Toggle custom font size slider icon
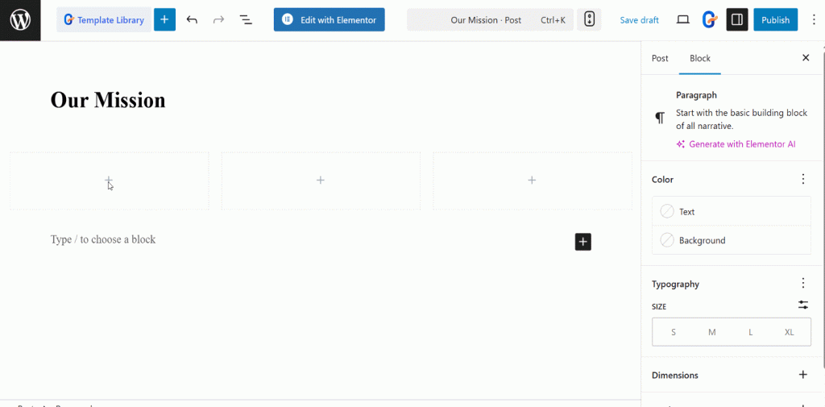 803,305
